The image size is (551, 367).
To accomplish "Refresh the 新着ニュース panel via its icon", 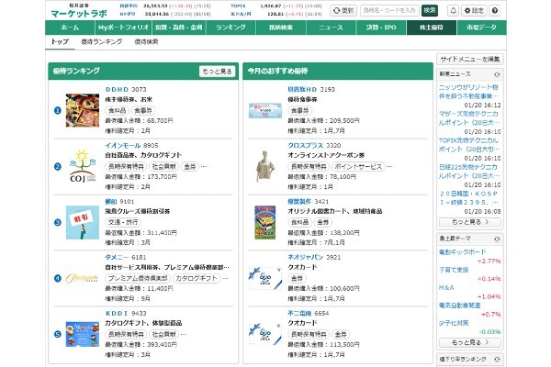I will pyautogui.click(x=497, y=74).
